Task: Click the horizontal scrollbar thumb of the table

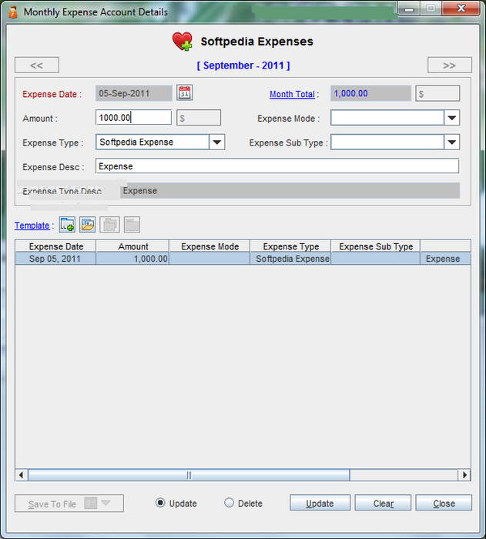Action: coord(189,475)
